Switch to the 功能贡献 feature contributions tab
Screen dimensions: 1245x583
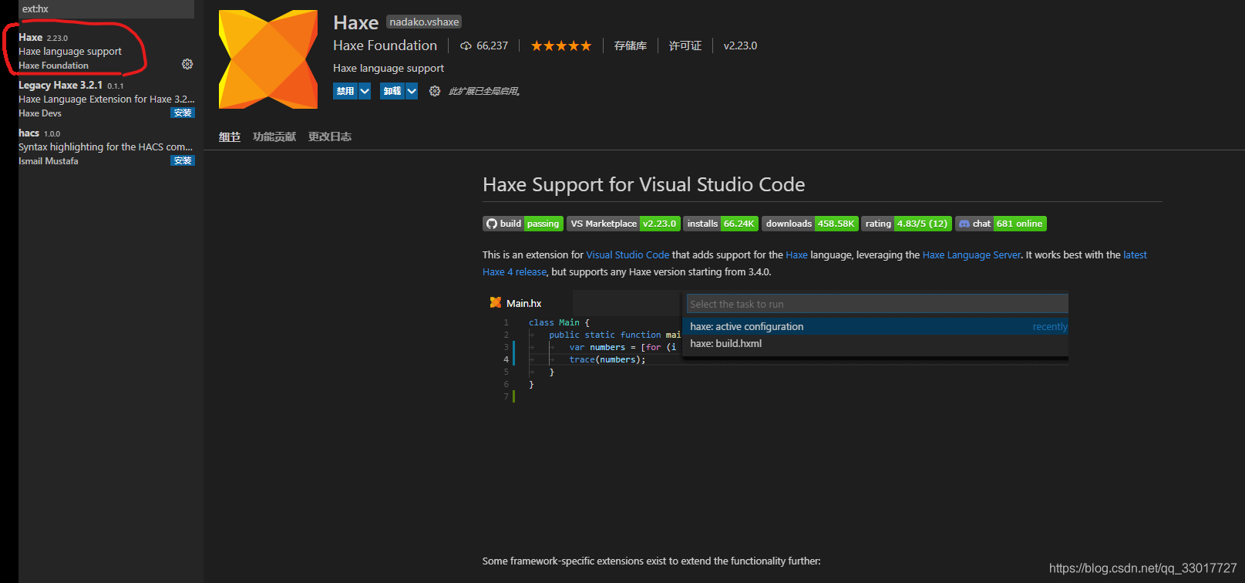click(x=274, y=136)
